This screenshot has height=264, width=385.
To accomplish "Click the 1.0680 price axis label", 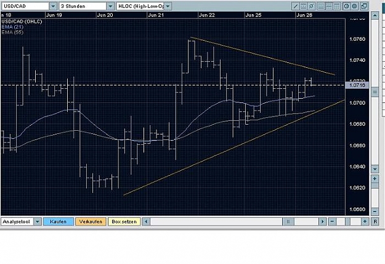I will pyautogui.click(x=357, y=124).
